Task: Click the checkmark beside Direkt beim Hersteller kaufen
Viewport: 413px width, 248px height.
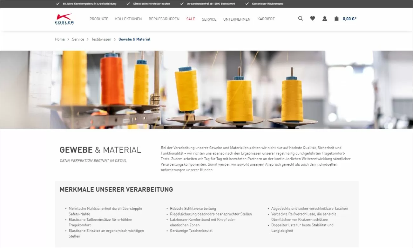Action: click(x=128, y=4)
